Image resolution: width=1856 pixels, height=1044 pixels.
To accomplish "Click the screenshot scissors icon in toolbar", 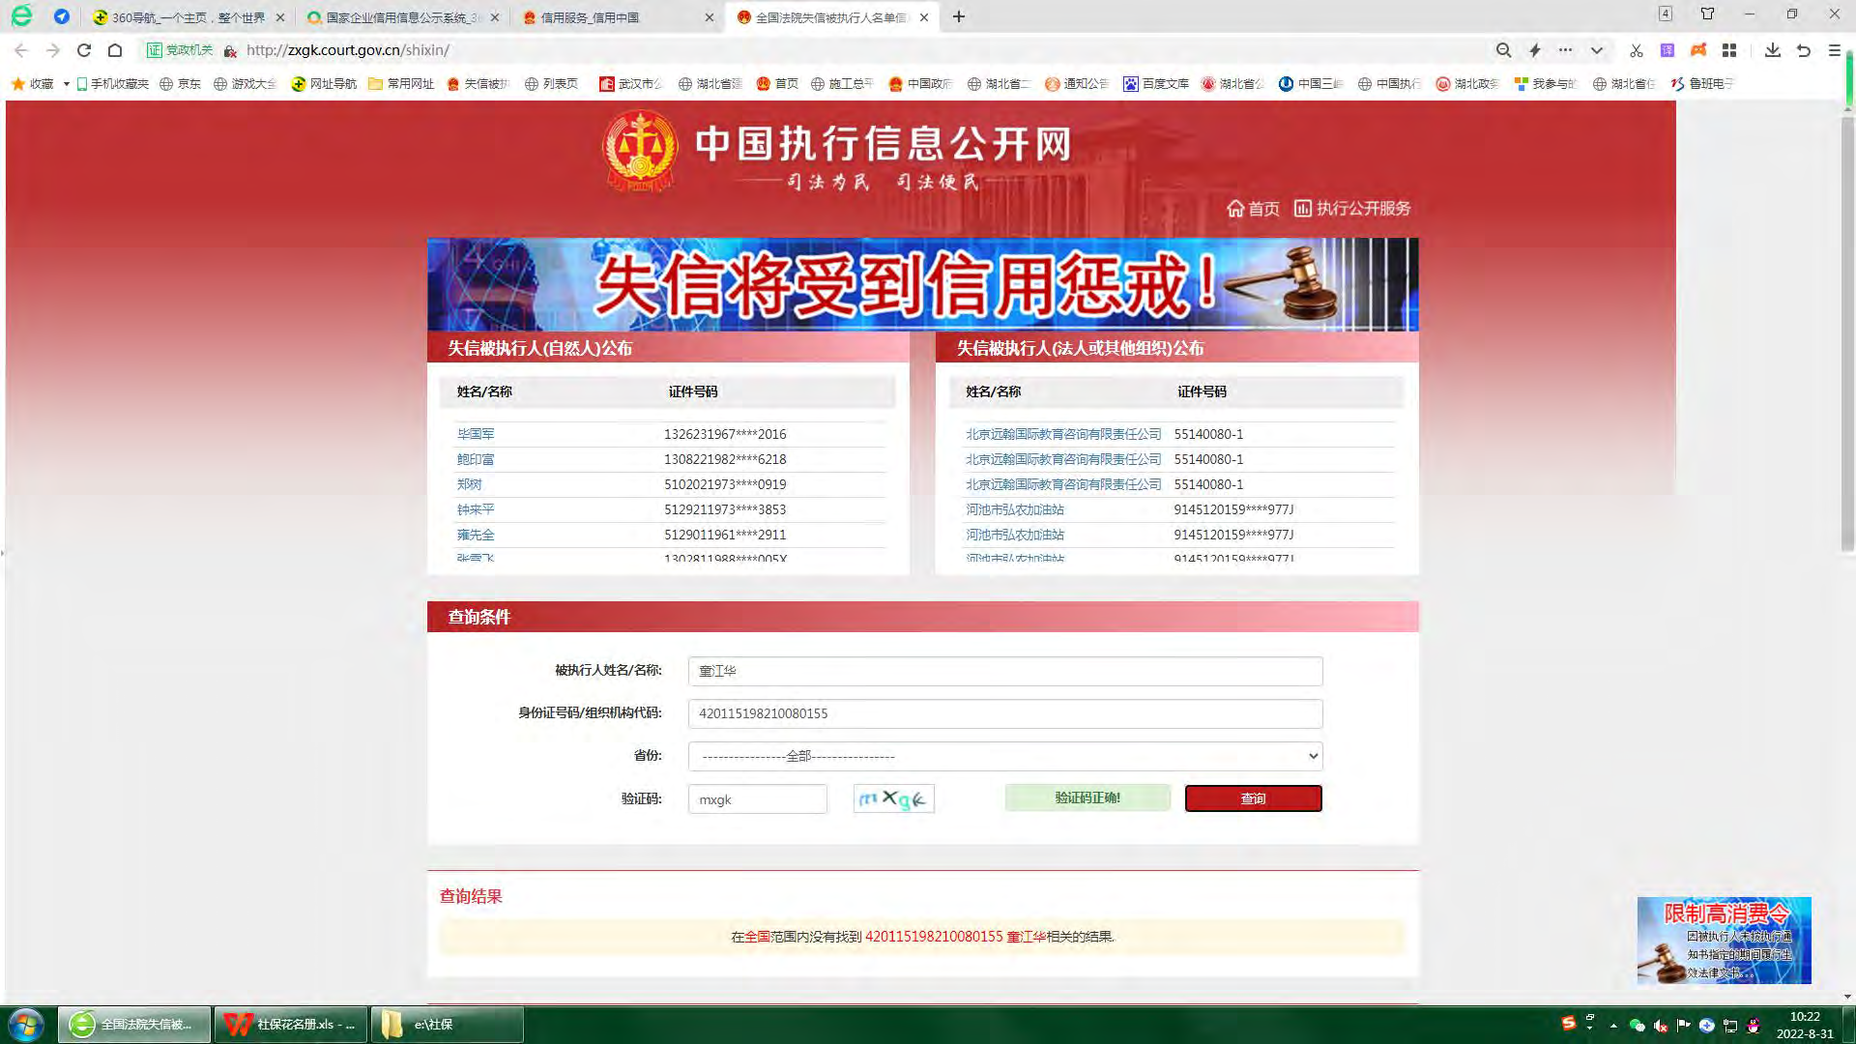I will pos(1636,50).
